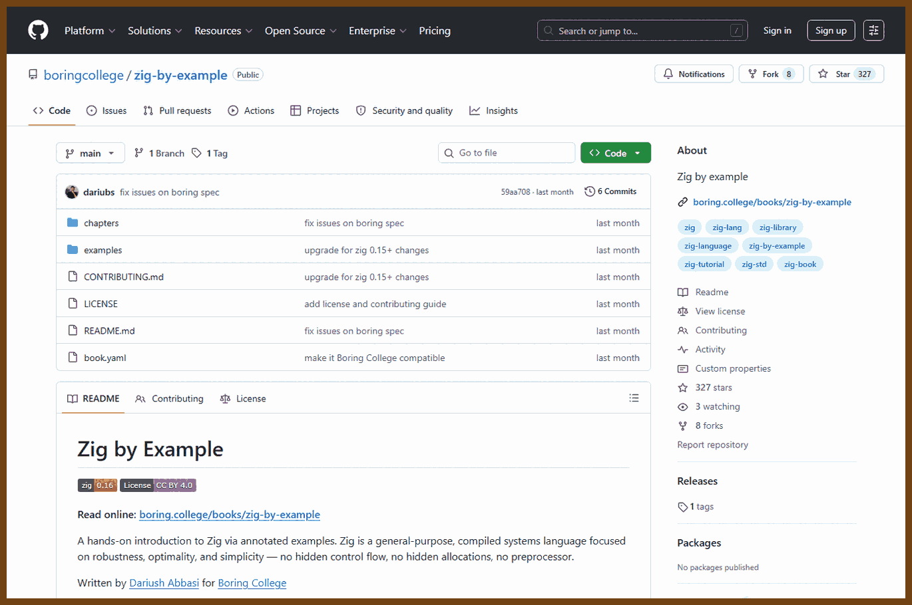Screen dimensions: 912x605
Task: Click the Star icon for this repository
Action: coord(823,74)
